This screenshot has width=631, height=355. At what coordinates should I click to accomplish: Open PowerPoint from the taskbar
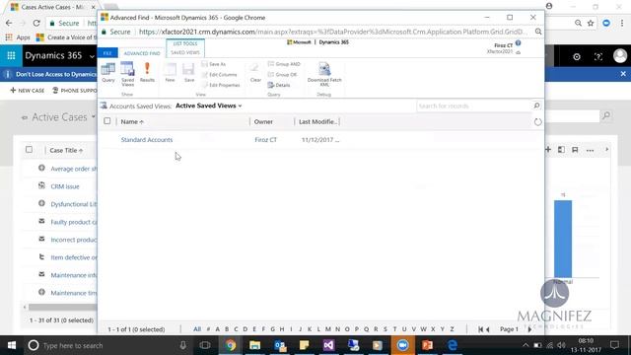click(427, 345)
